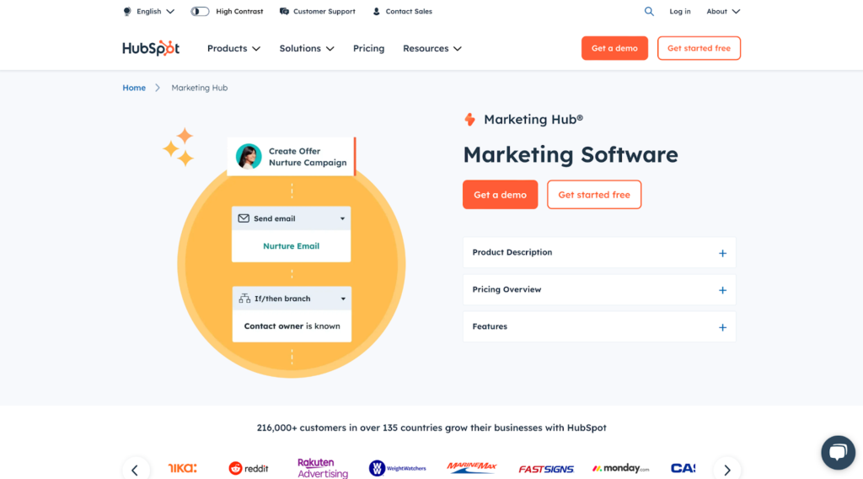Open the search magnifier icon
The width and height of the screenshot is (863, 479).
(649, 11)
